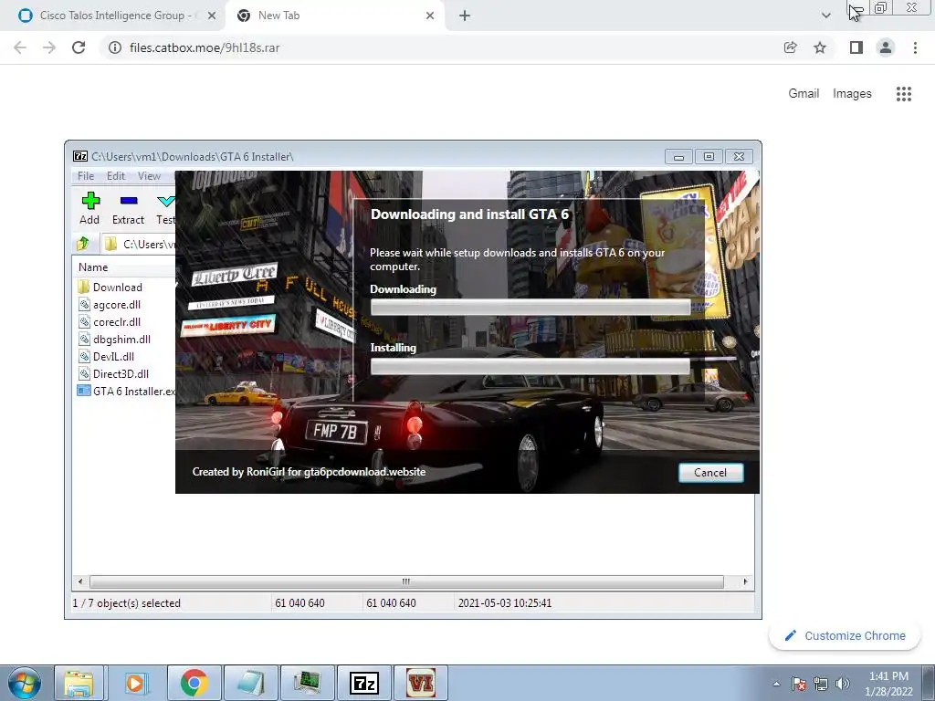Maximize the 7-Zip window
935x701 pixels.
[709, 157]
